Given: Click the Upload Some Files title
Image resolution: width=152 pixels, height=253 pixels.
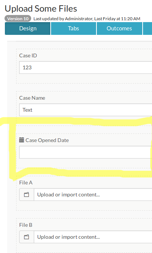Looking at the screenshot, I should (x=41, y=9).
